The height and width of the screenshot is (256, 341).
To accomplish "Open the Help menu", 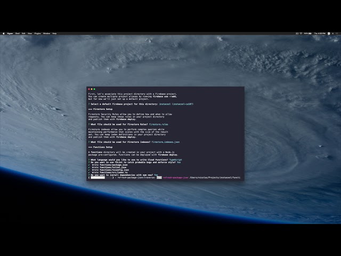I will point(54,34).
